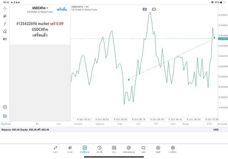This screenshot has height=159, width=228.
Task: Open the Settings gear tab
Action: pos(173,149)
